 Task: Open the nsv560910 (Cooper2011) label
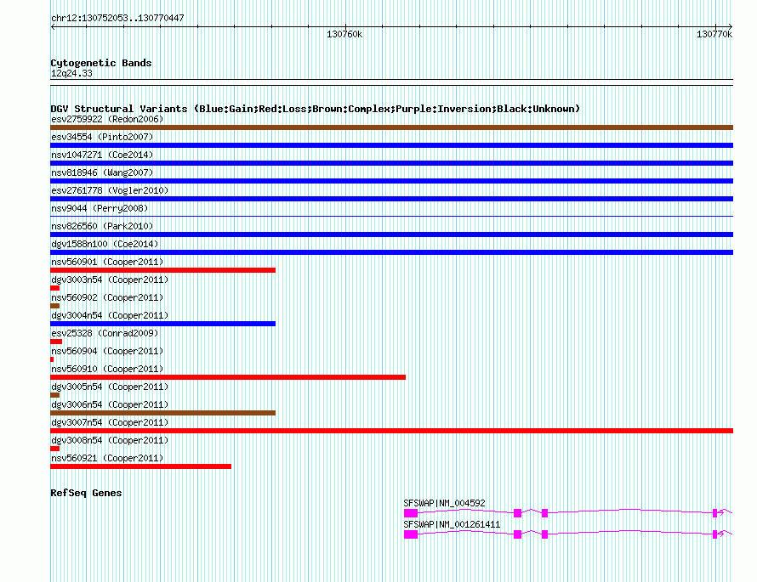pyautogui.click(x=107, y=369)
